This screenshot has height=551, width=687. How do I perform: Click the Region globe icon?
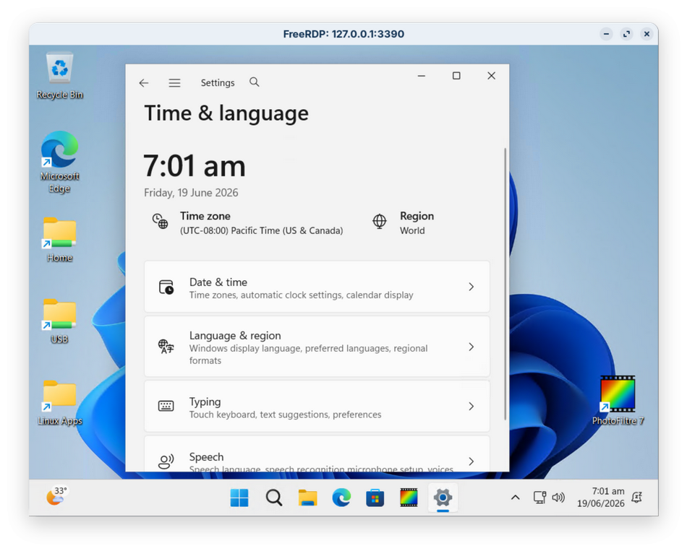pyautogui.click(x=380, y=221)
